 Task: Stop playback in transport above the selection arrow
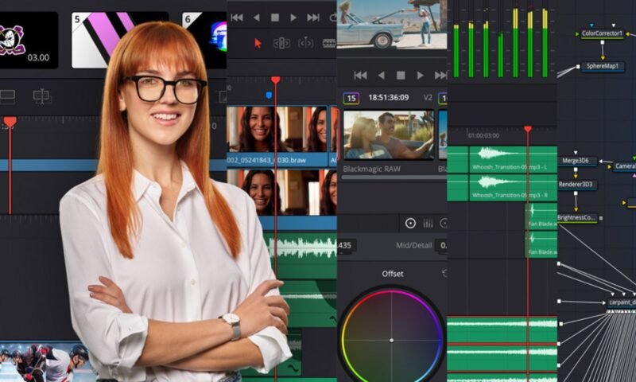[275, 18]
